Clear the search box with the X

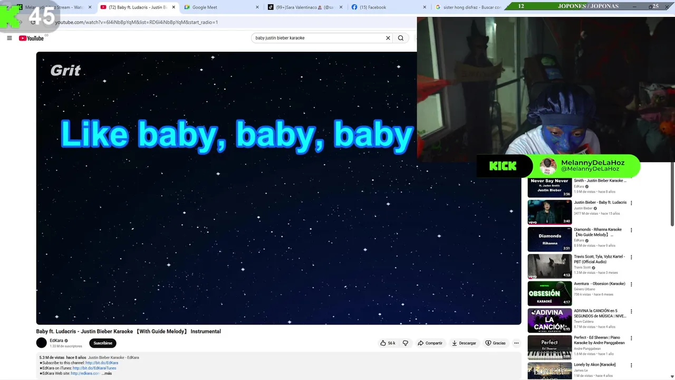pos(388,38)
